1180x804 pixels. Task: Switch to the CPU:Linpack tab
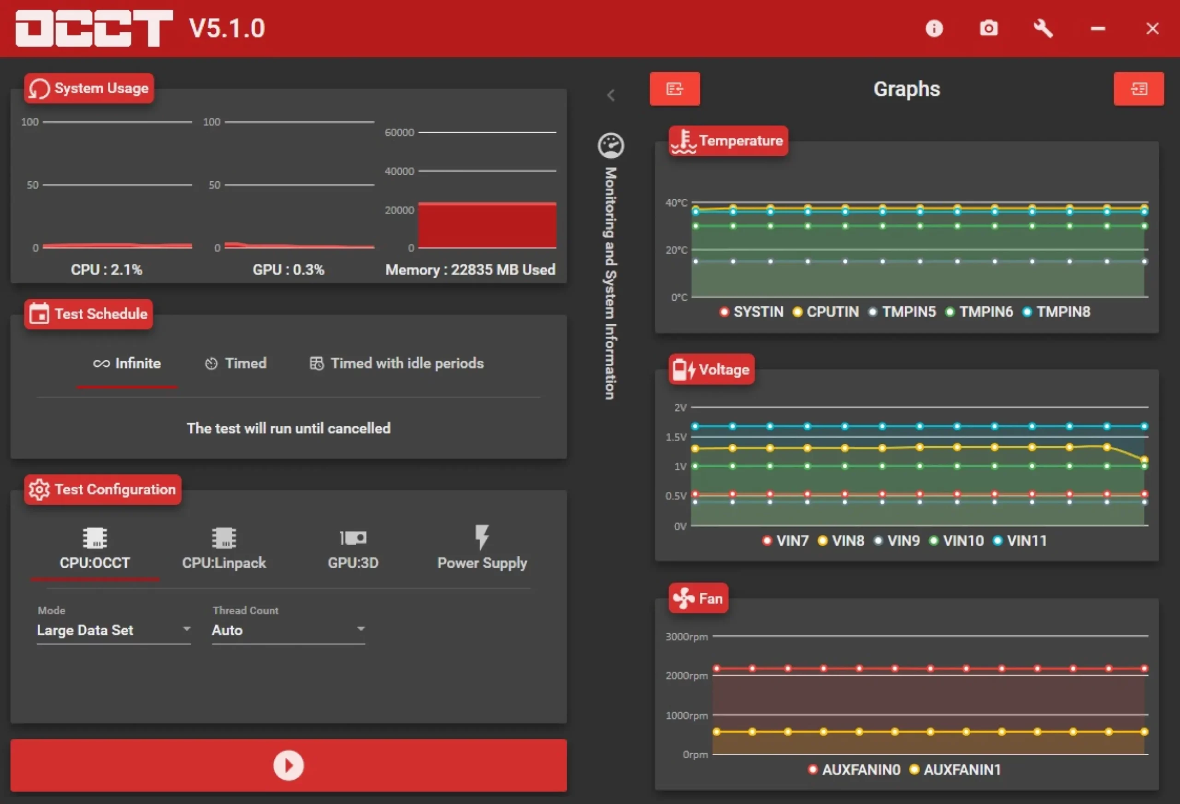[x=224, y=549]
